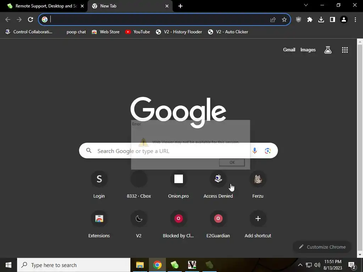Open the uBlock shield extension icon
Screen dimensions: 363x272
click(298, 20)
